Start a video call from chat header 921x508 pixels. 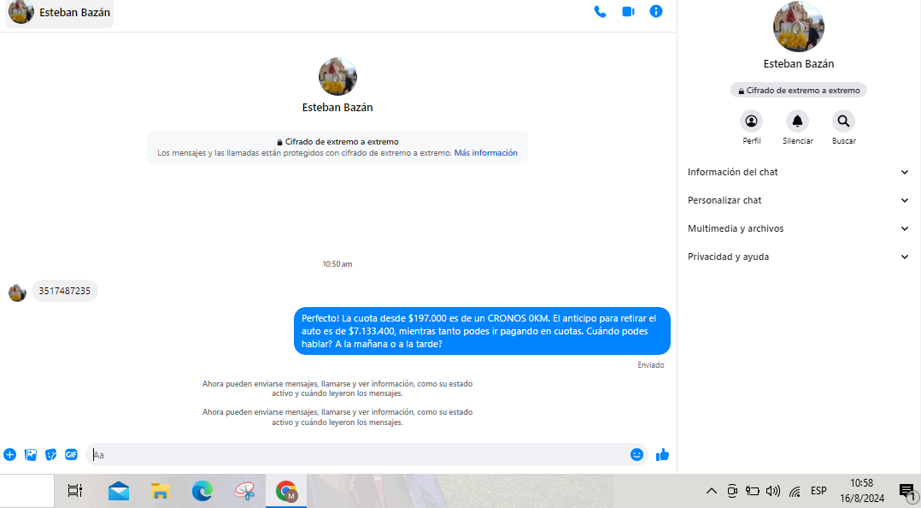(628, 12)
